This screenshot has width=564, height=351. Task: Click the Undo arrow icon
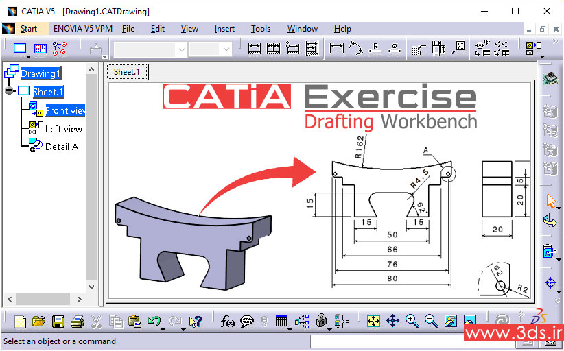coord(154,320)
